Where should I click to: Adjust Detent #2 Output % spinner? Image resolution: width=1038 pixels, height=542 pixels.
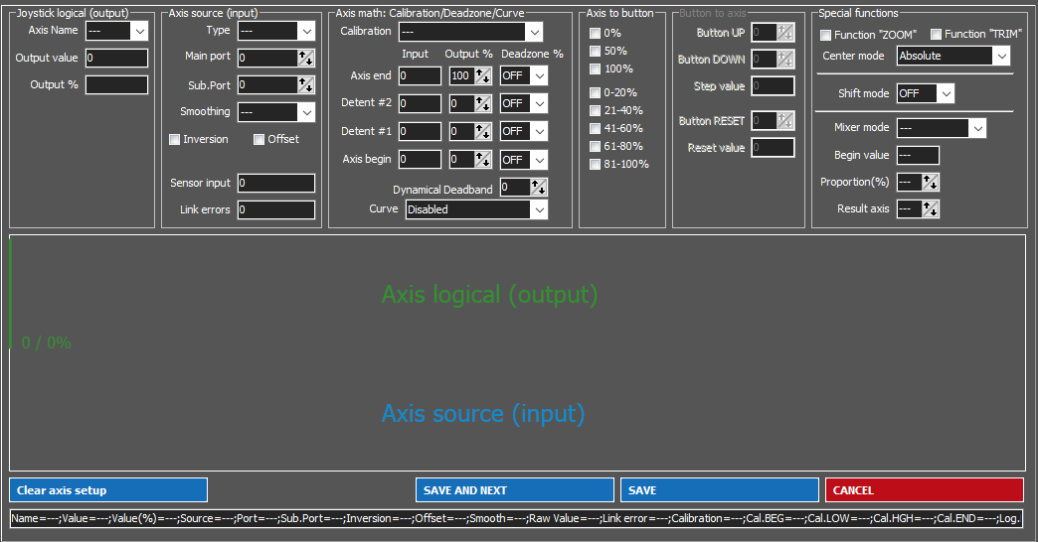(x=483, y=104)
